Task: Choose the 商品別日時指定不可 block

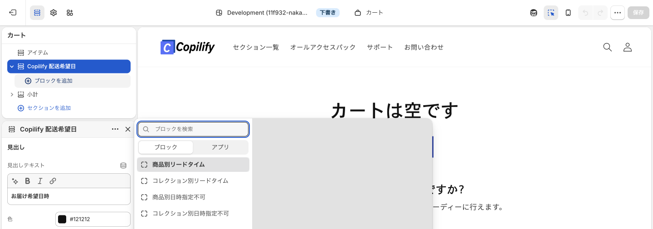Action: [193, 197]
